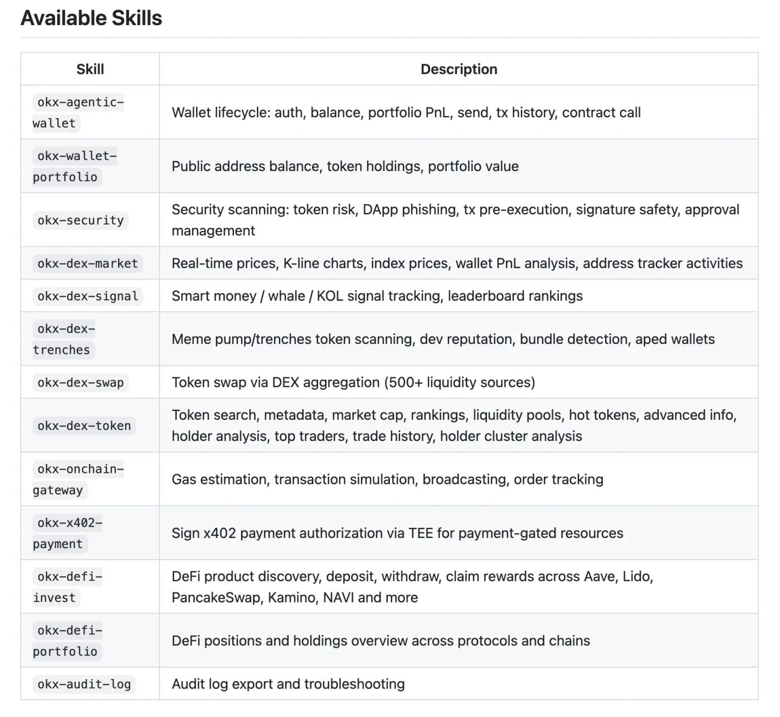Click the okx-wallet-portfolio code label
This screenshot has height=717, width=780.
pos(75,167)
